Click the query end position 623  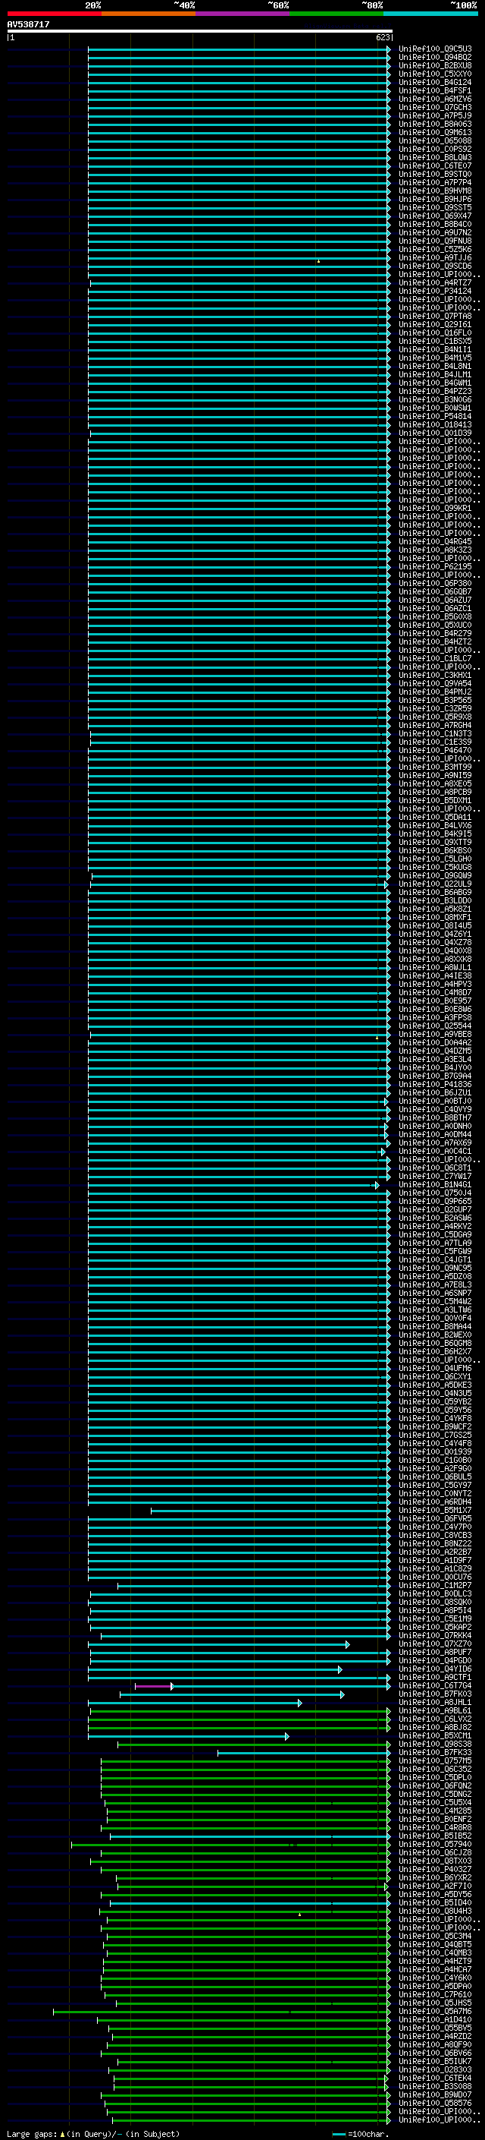[382, 37]
